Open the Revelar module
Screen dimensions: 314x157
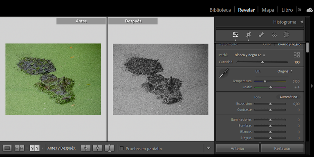tap(246, 10)
